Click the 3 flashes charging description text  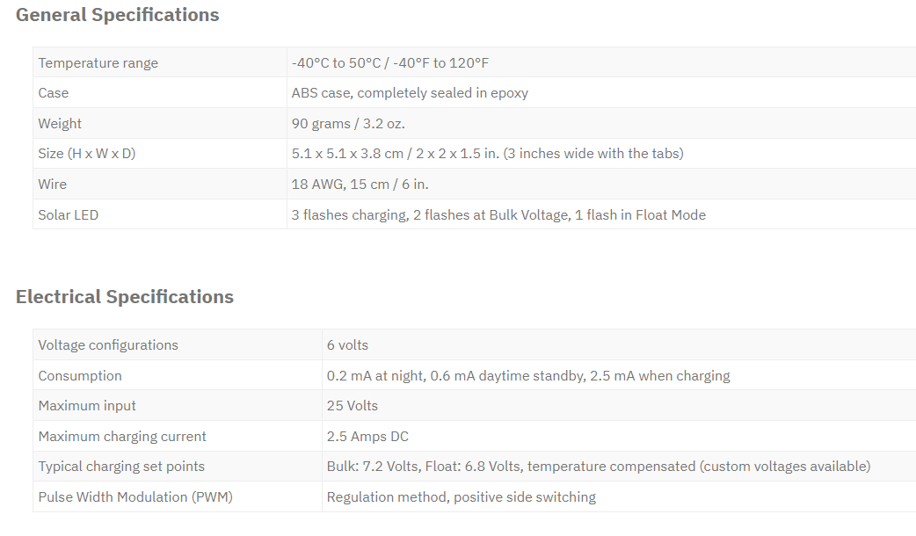(499, 215)
